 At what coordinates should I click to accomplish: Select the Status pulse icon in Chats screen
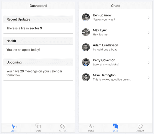91,126
